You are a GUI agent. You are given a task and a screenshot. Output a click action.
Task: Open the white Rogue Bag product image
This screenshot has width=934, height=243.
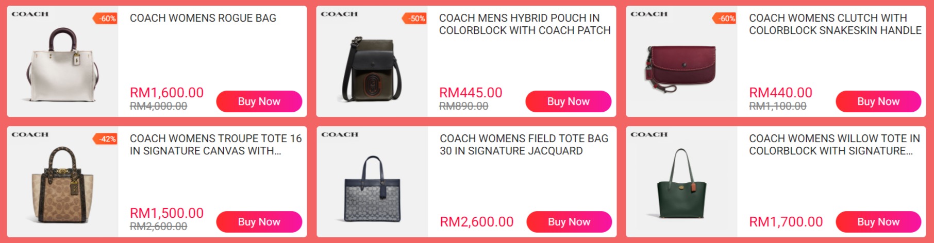tap(62, 64)
